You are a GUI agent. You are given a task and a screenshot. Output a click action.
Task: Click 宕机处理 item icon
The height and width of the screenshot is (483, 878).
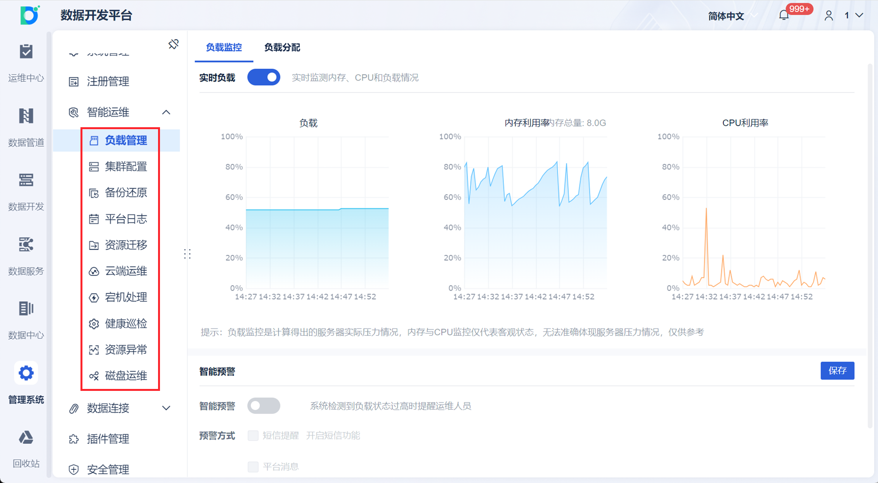click(x=94, y=297)
